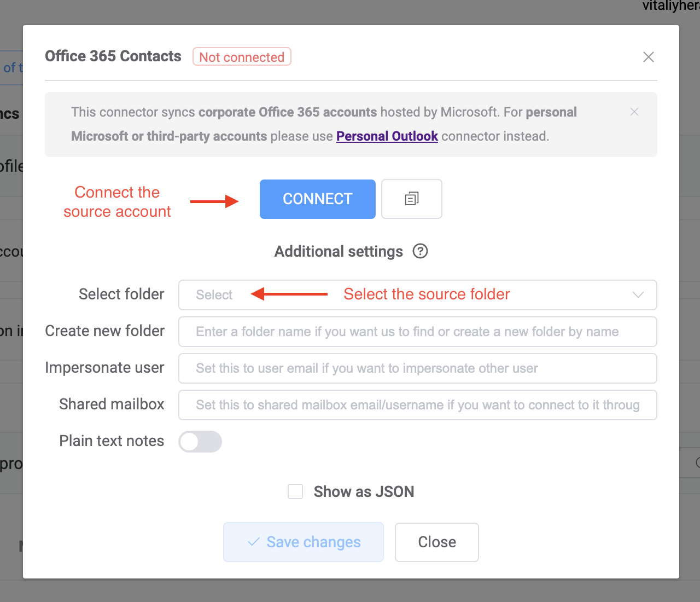This screenshot has height=602, width=700.
Task: Click the Not connected status badge
Action: 241,56
